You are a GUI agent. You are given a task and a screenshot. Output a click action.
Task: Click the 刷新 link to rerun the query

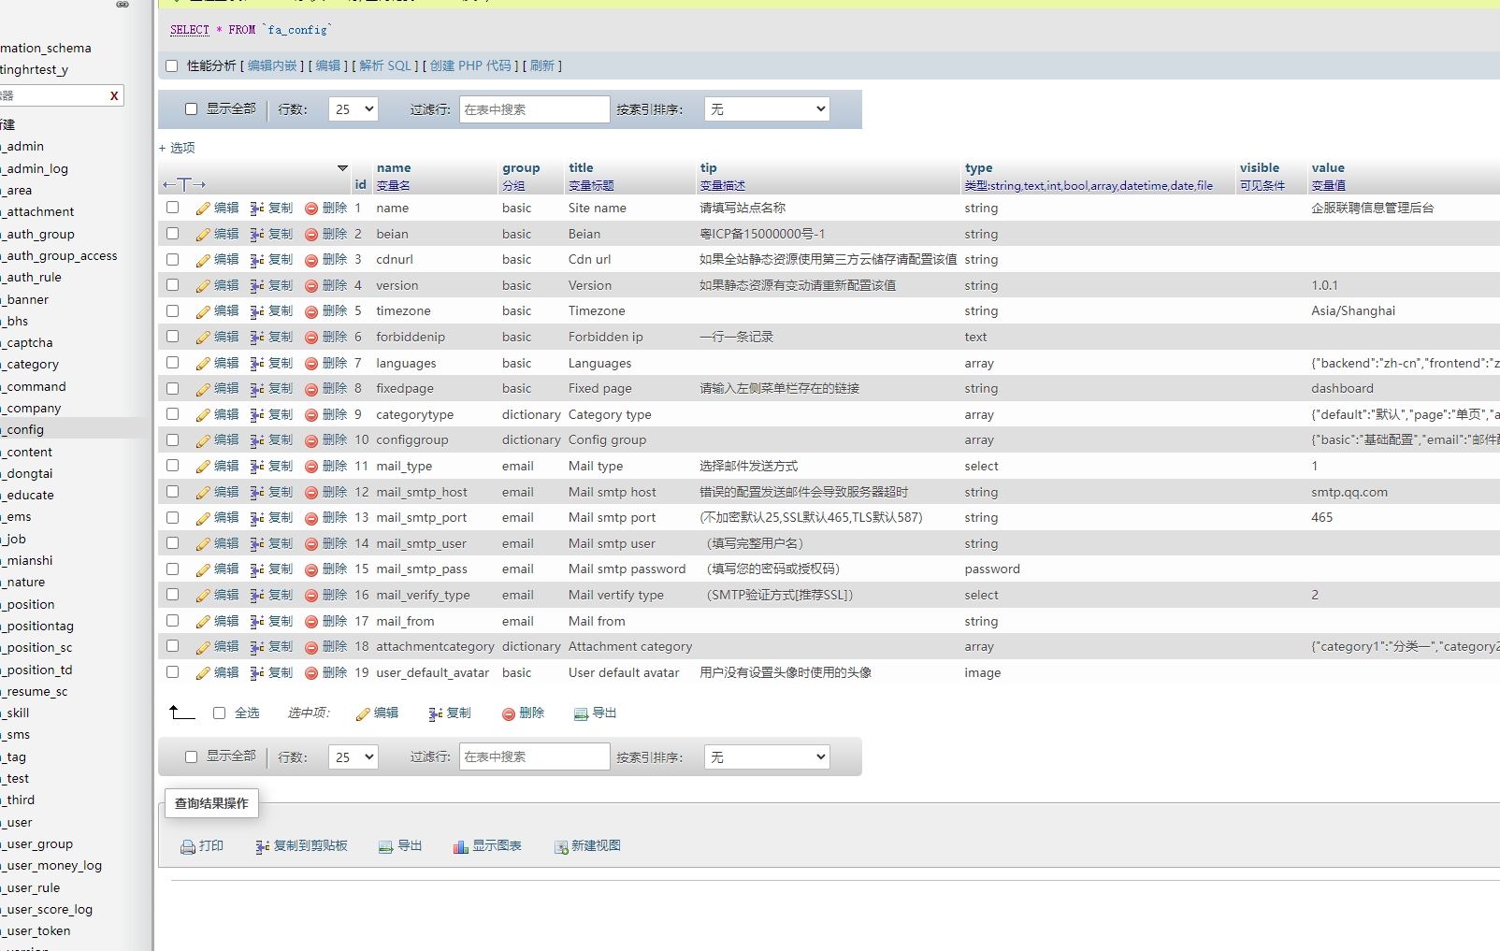[542, 65]
